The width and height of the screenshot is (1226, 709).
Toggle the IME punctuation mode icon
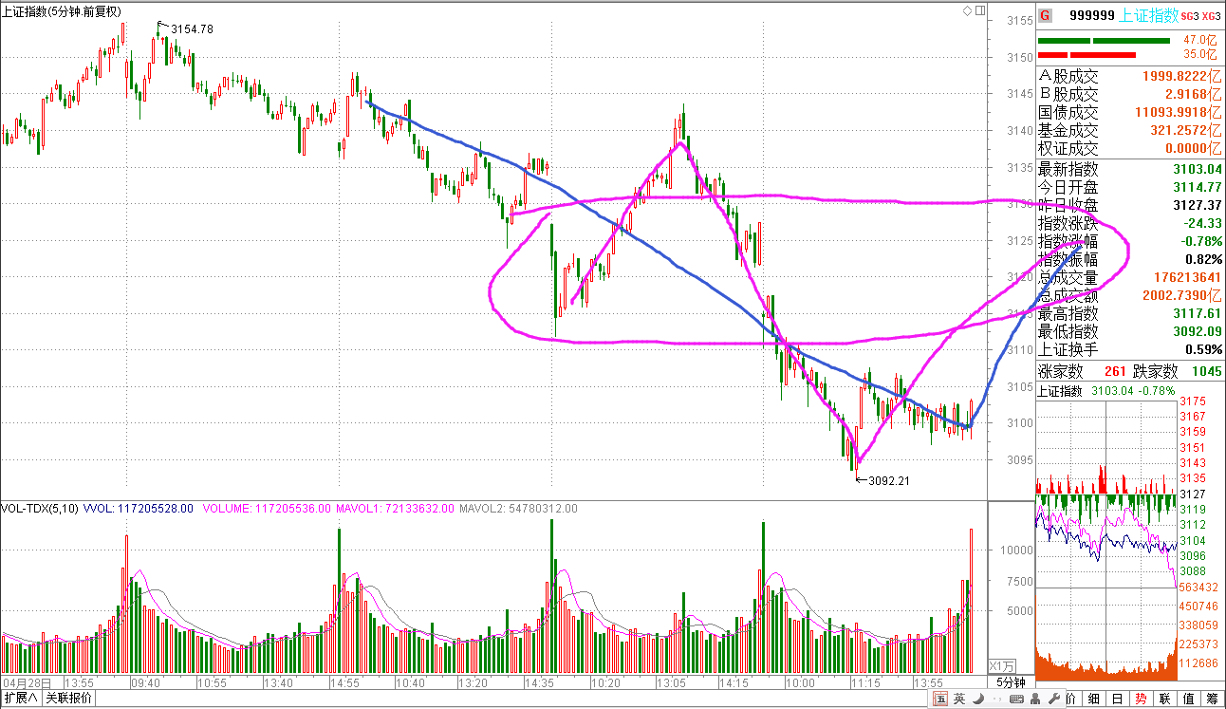[997, 700]
